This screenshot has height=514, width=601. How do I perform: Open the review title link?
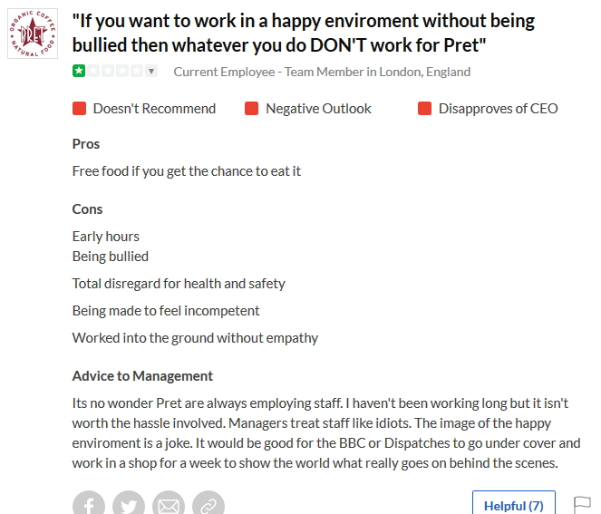[303, 32]
